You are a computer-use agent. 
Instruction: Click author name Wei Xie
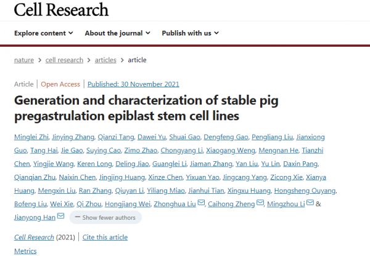coord(62,204)
